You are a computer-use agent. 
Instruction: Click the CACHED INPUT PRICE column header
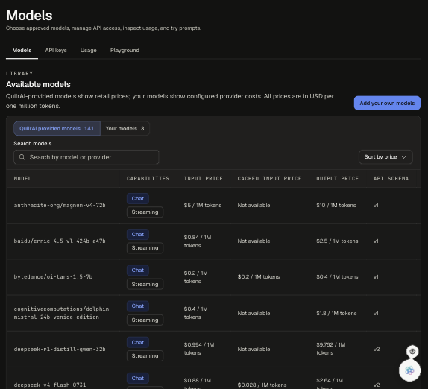click(269, 178)
